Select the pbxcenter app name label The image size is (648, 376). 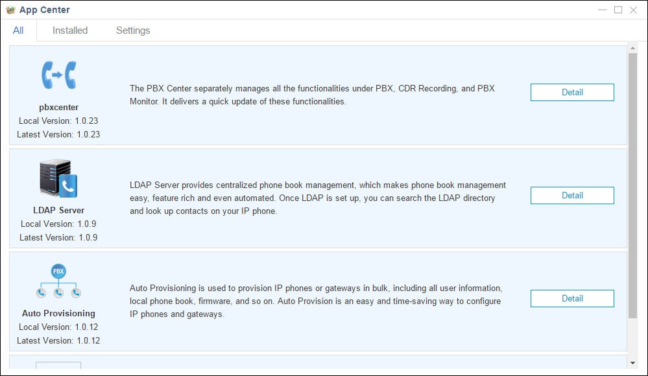pyautogui.click(x=58, y=107)
